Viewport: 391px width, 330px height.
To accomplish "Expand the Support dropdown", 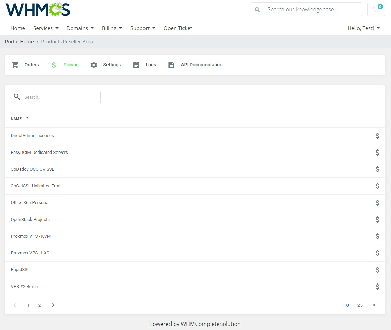I will coord(143,28).
